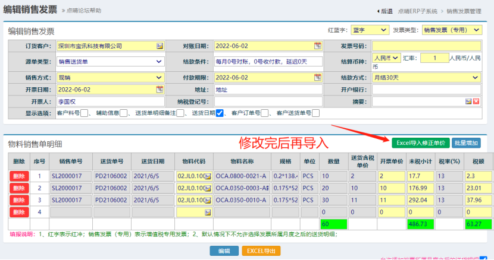Expand the 发票类型 dropdown
This screenshot has height=260, width=494.
point(452,30)
